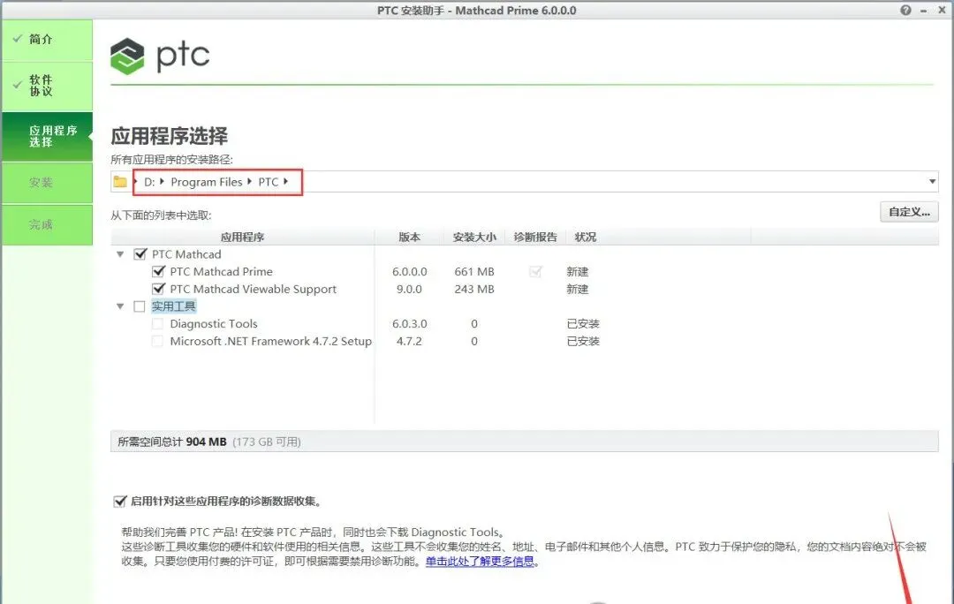Go to the 简介 step
Image resolution: width=954 pixels, height=604 pixels.
(48, 40)
